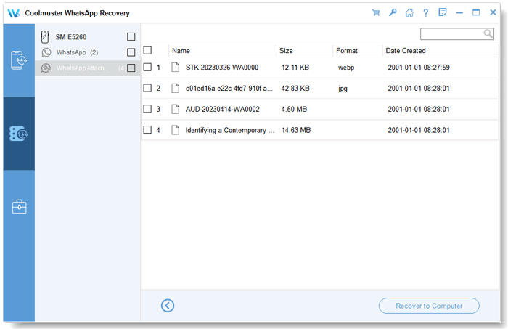508x329 pixels.
Task: Go to the home icon
Action: pos(409,12)
